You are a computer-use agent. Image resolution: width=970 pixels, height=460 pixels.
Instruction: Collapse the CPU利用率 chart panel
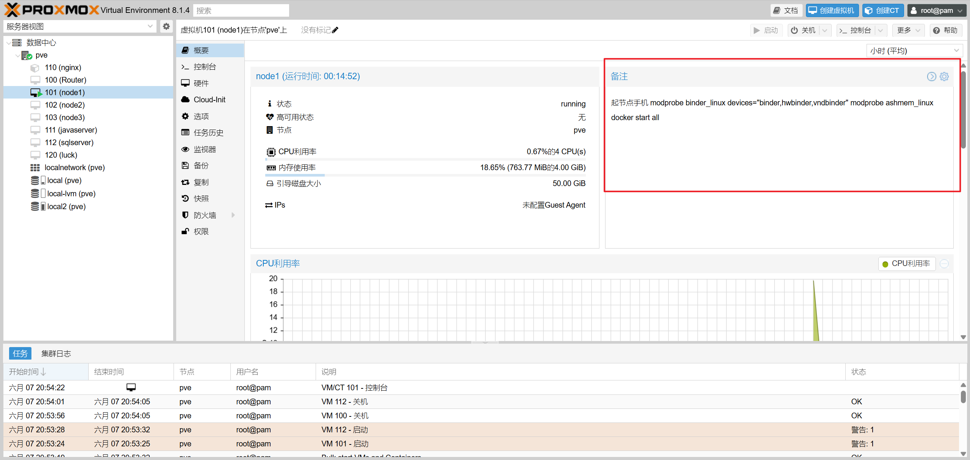944,264
